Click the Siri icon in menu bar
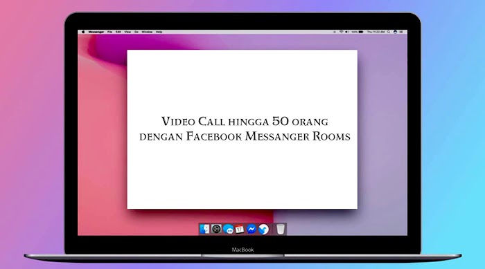The width and height of the screenshot is (485, 269). point(395,32)
